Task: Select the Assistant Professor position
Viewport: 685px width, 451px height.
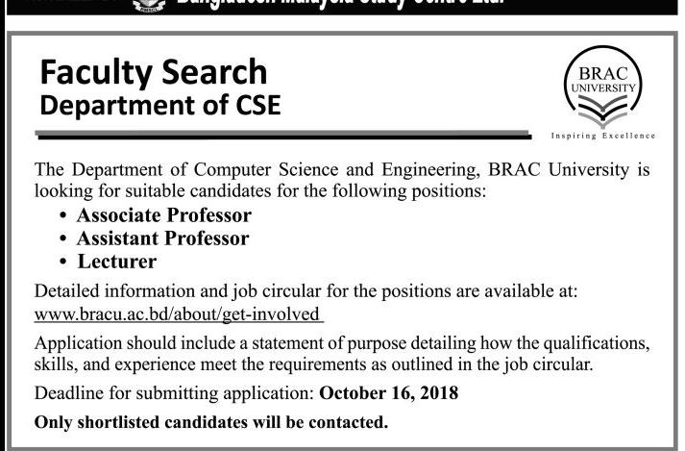Action: pos(162,238)
